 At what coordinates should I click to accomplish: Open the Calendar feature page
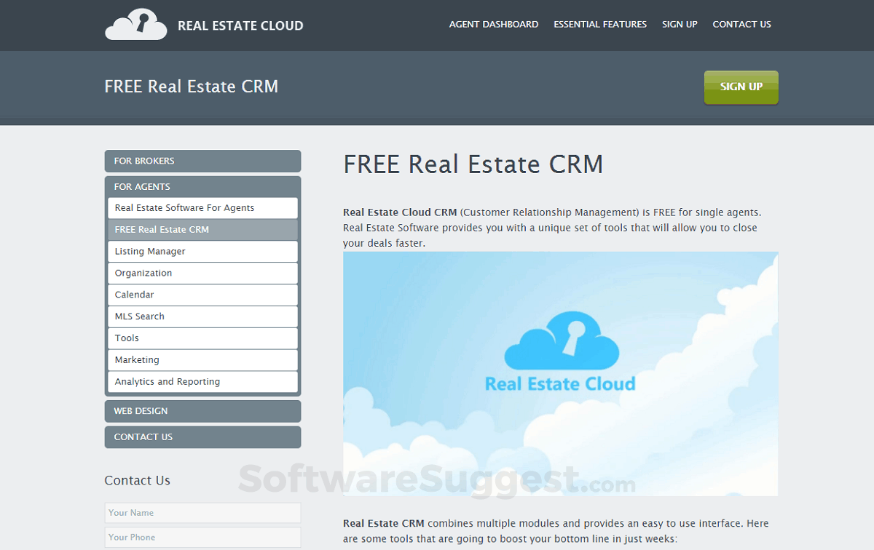(202, 295)
